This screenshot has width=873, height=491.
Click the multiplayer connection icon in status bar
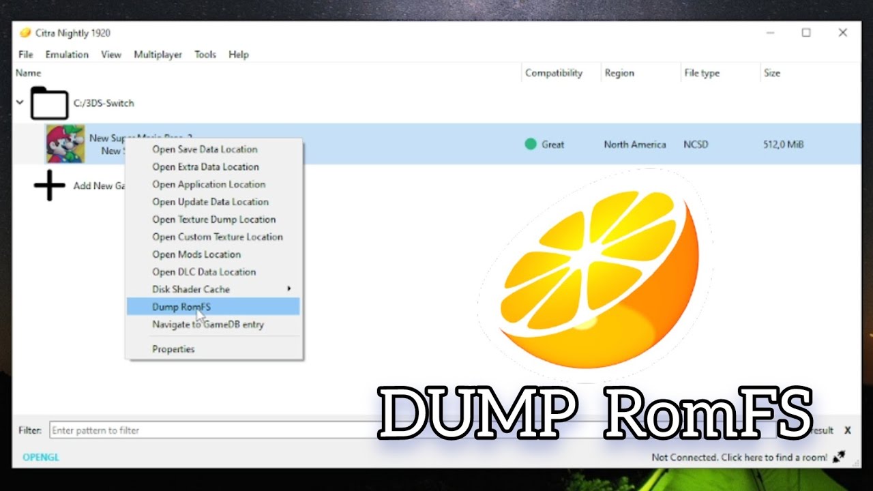click(839, 457)
